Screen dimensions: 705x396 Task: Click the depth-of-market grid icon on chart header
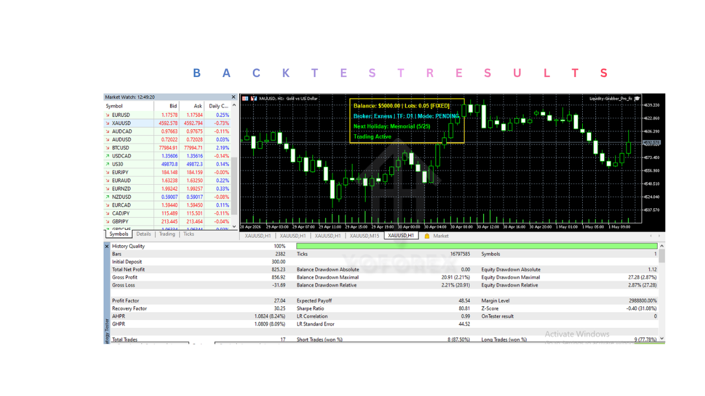coord(245,98)
